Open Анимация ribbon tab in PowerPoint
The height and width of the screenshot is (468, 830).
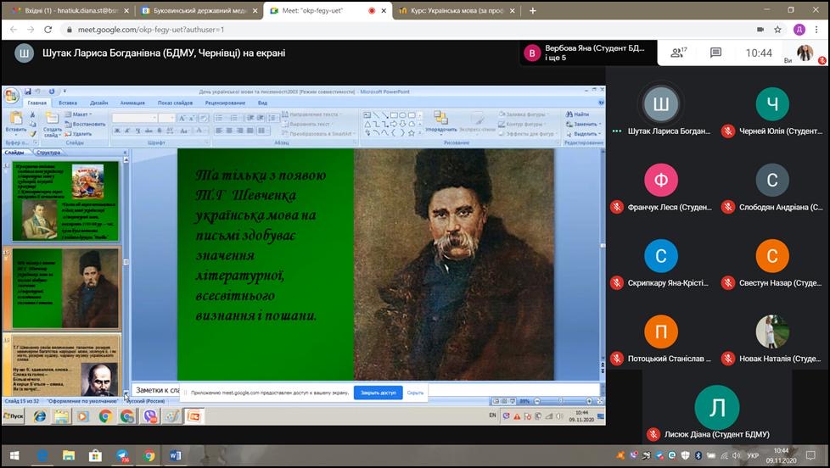[x=132, y=103]
